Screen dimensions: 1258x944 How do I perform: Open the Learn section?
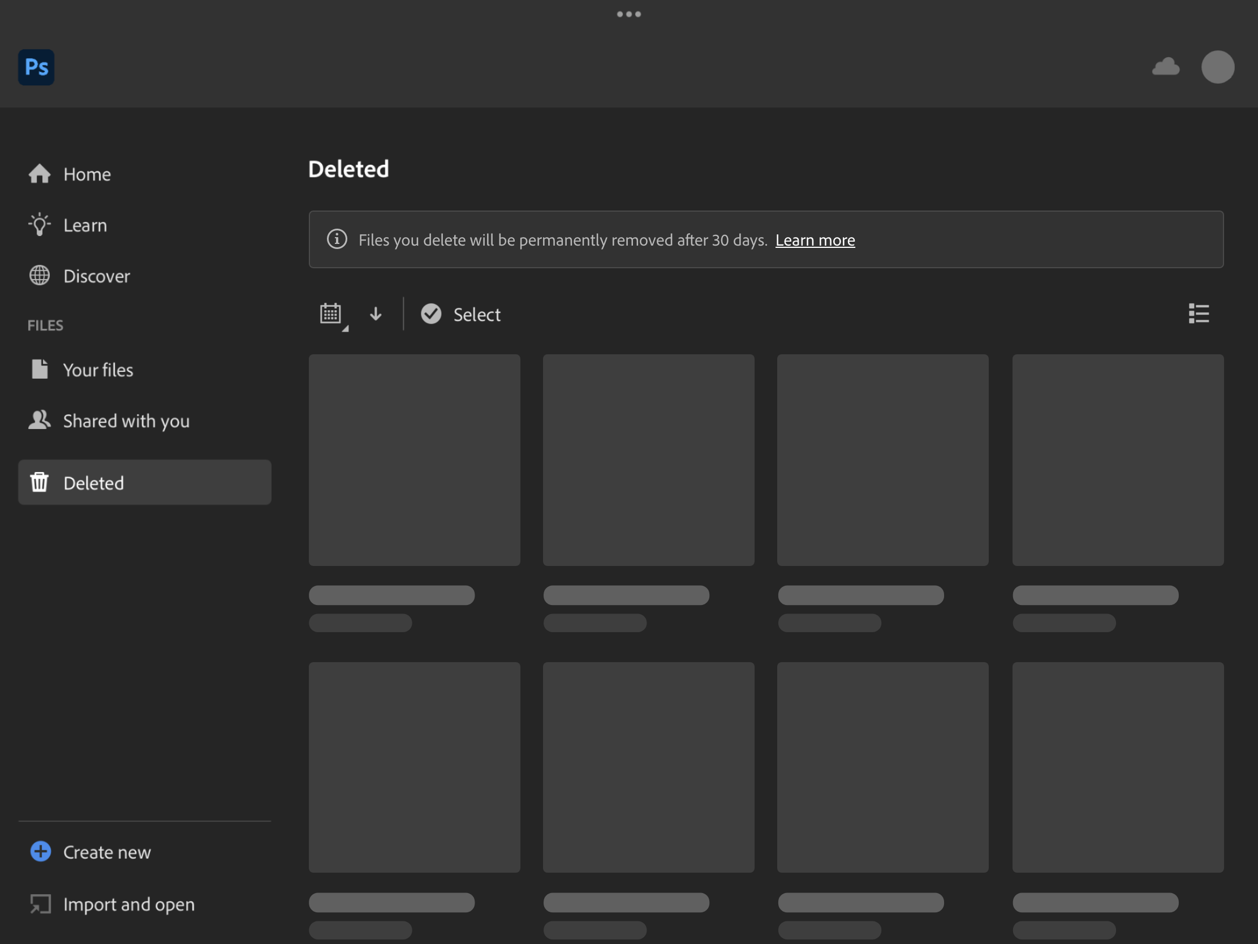point(85,225)
